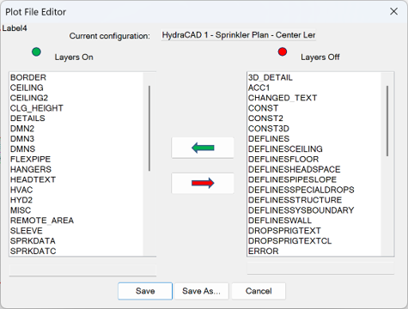Select the DEFLINESWALL layer
Screen dimensions: 408x309
coord(314,221)
